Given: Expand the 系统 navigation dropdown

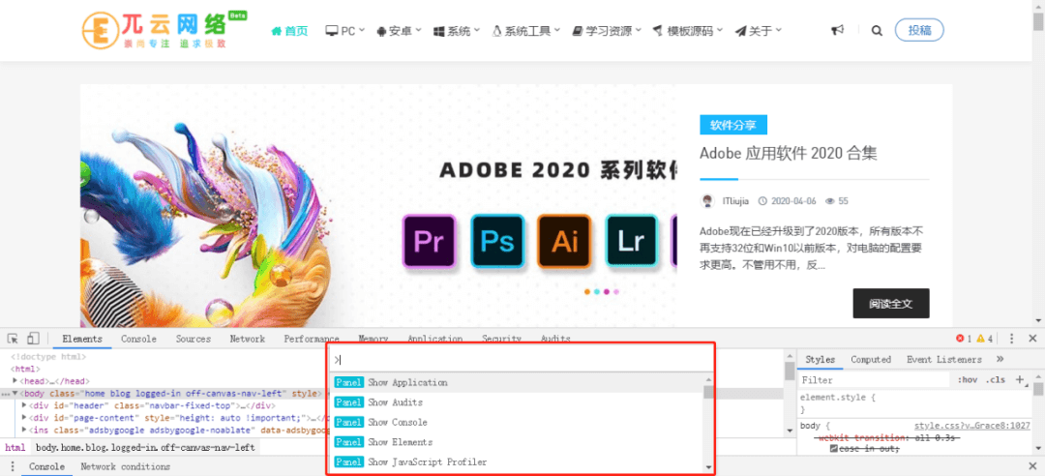Looking at the screenshot, I should (x=457, y=31).
